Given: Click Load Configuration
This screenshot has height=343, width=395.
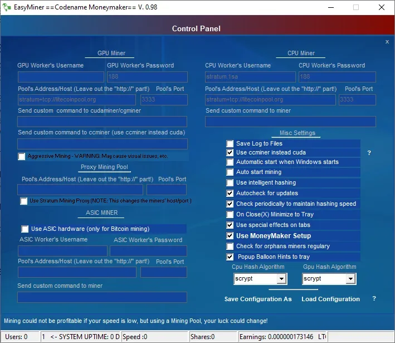Looking at the screenshot, I should click(330, 299).
